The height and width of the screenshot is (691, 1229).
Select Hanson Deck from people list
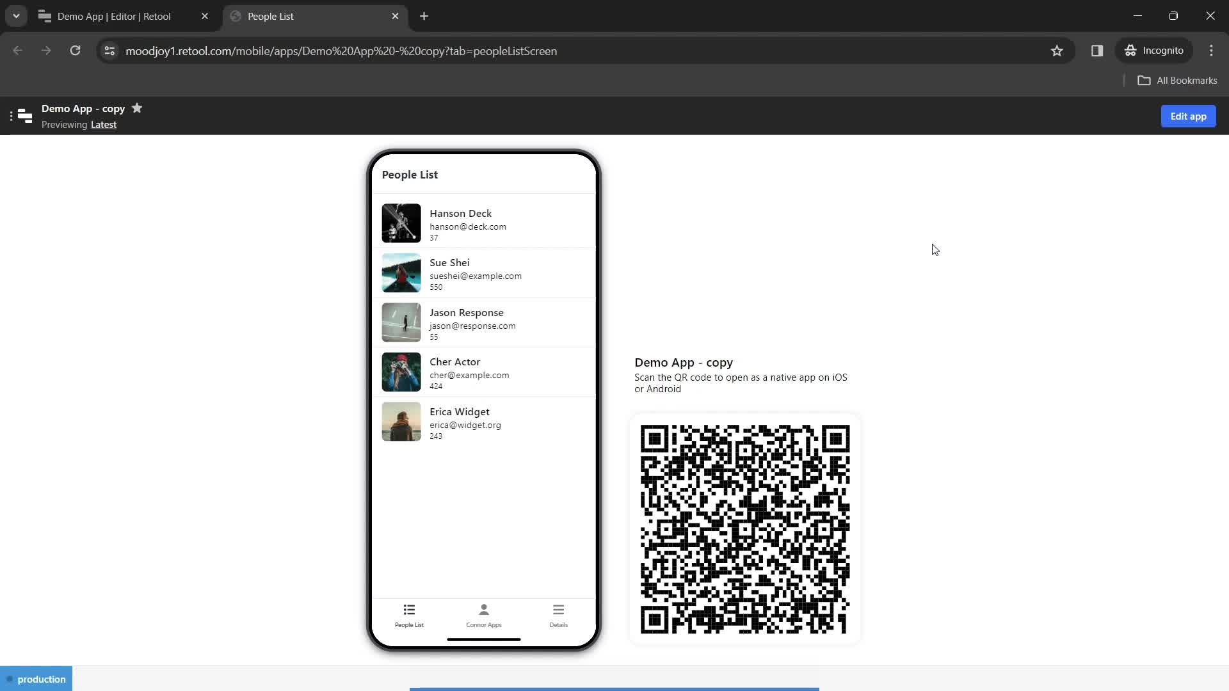pyautogui.click(x=485, y=223)
